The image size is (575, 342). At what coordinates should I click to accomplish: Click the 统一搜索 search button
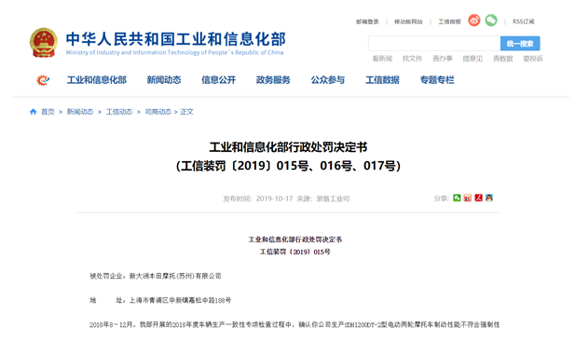(x=520, y=44)
